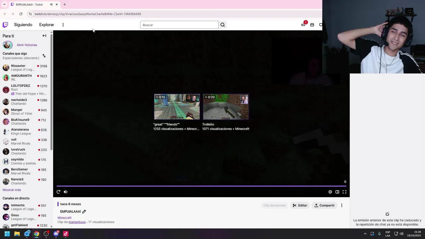The height and width of the screenshot is (239, 425).
Task: Open the Siguiendo tab
Action: [x=23, y=25]
